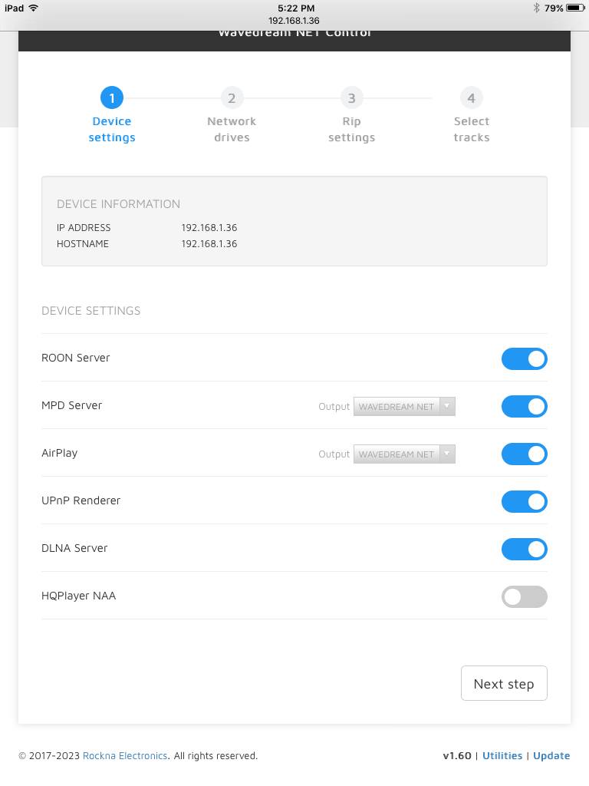Turn off DLNA Server switch
Screen dimensions: 589x786
coord(524,550)
